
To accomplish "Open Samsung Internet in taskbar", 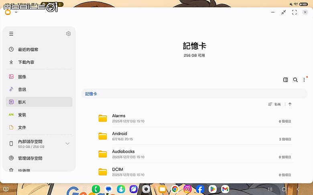I will pyautogui.click(x=133, y=189).
